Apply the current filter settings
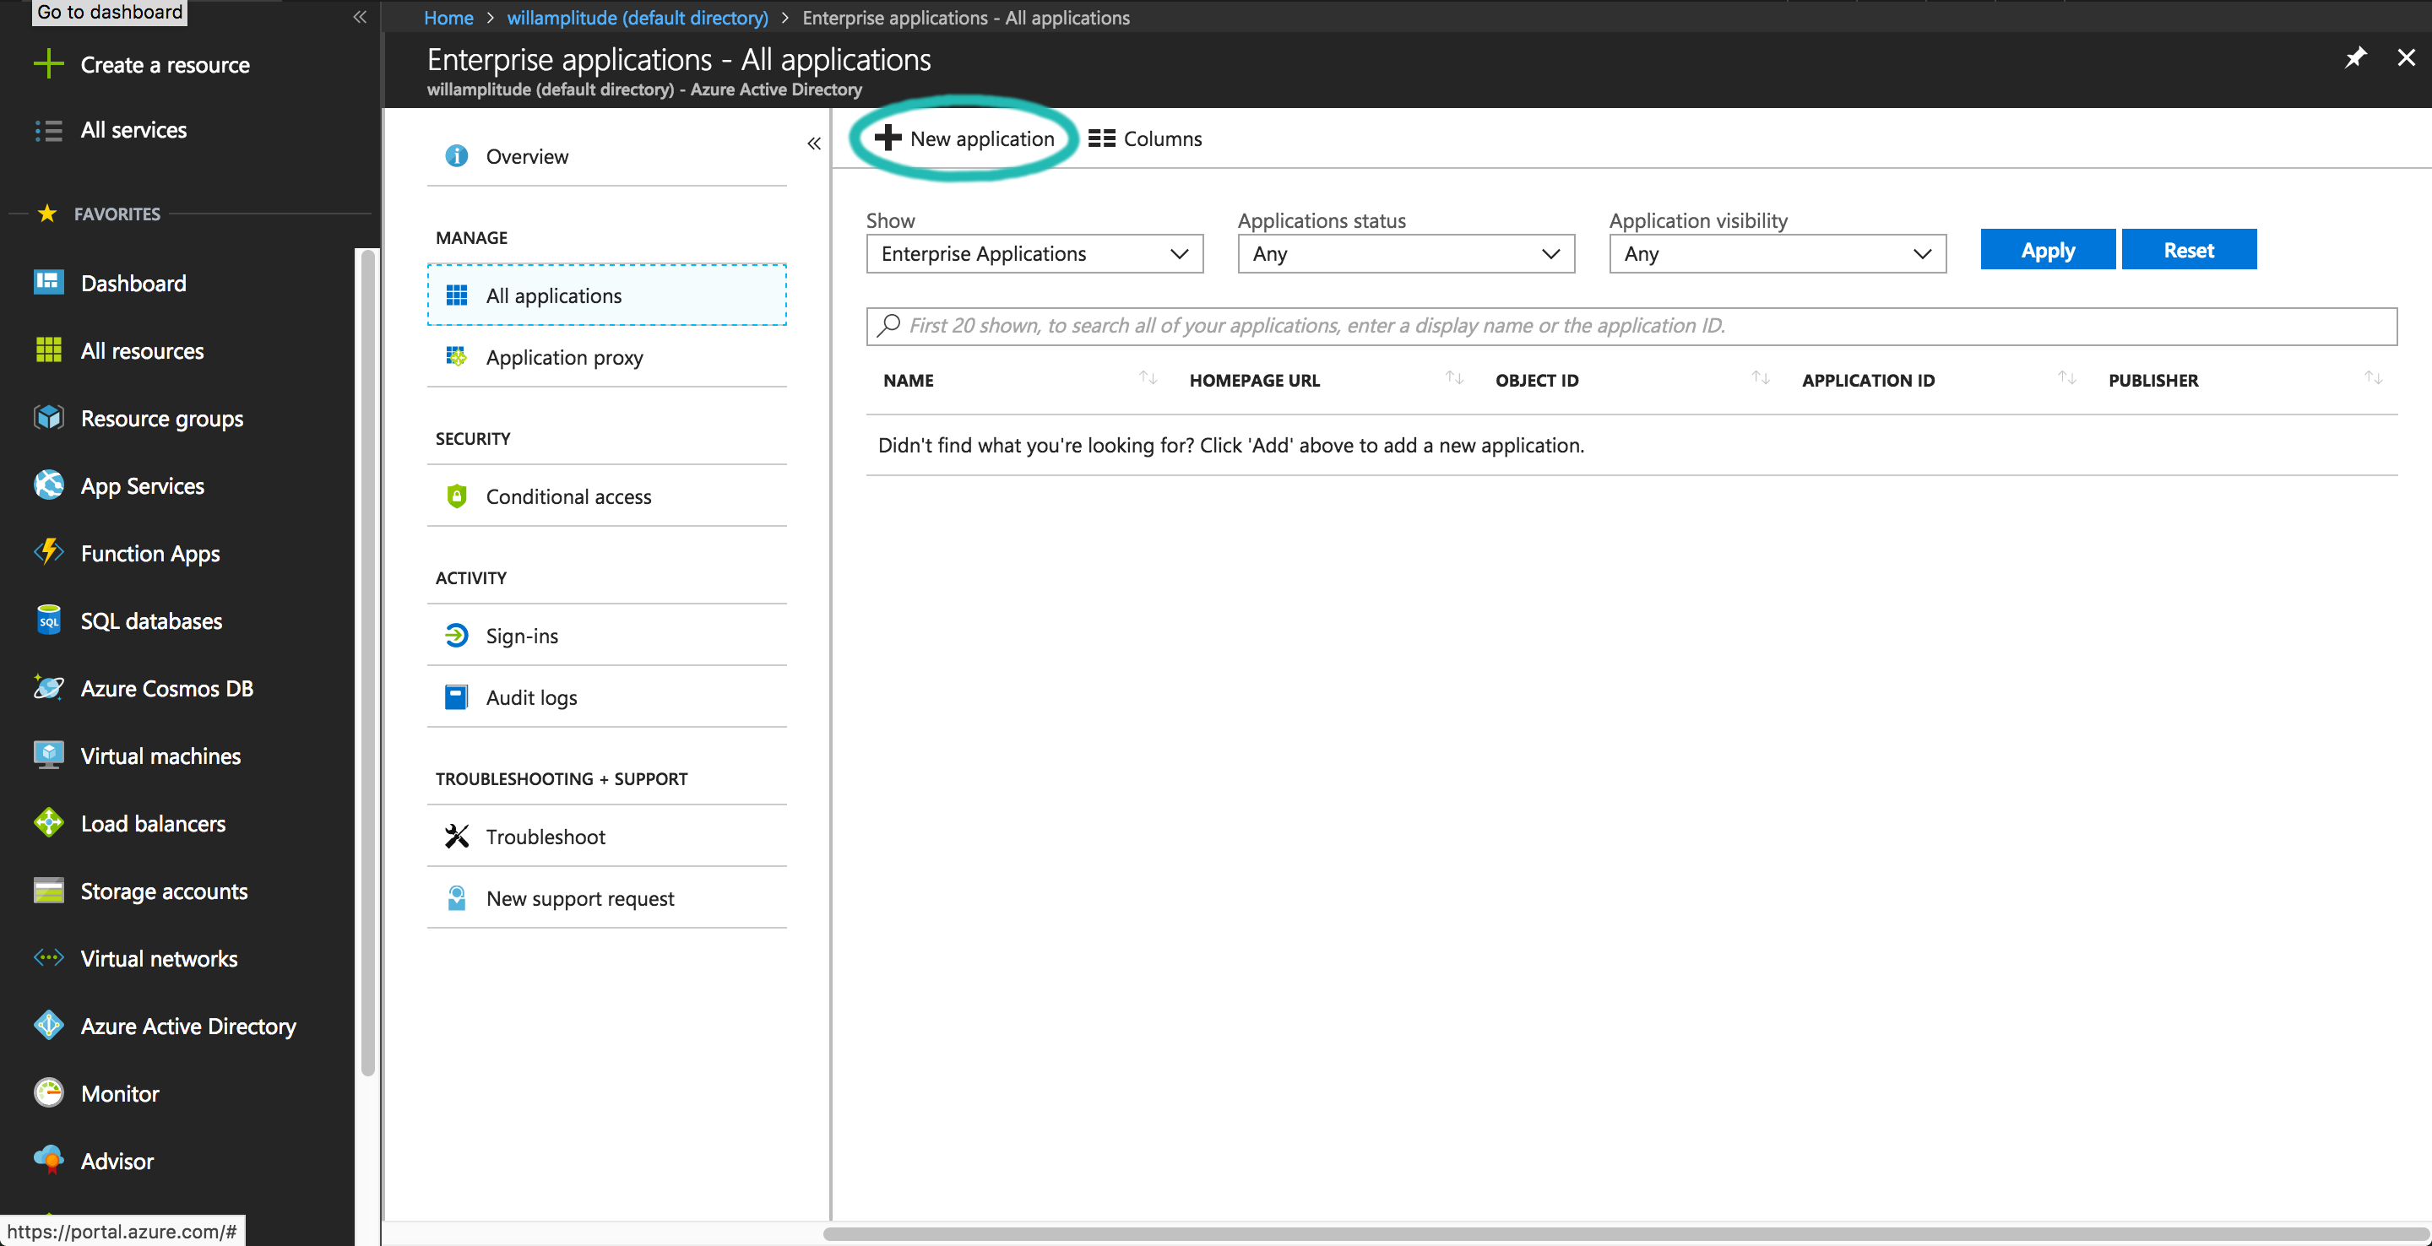Image resolution: width=2432 pixels, height=1246 pixels. (x=2047, y=249)
